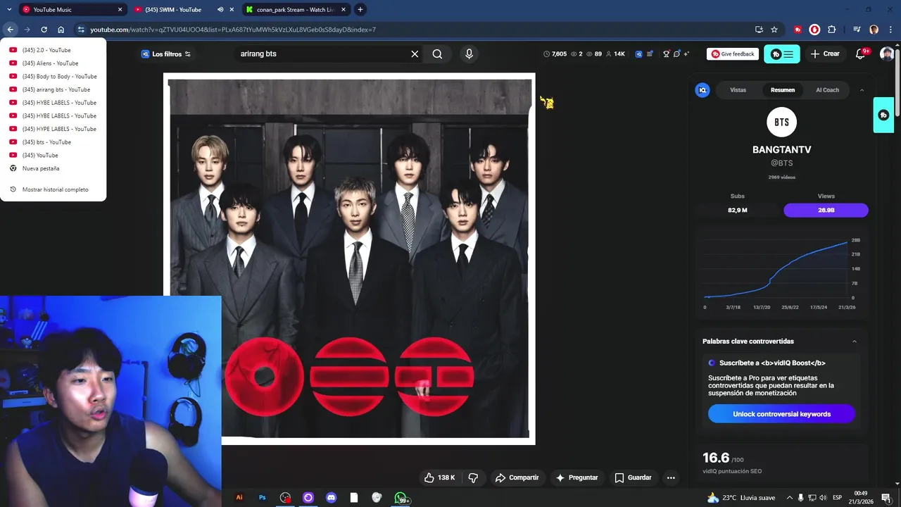901x507 pixels.
Task: Click the Preguntar button
Action: (576, 477)
